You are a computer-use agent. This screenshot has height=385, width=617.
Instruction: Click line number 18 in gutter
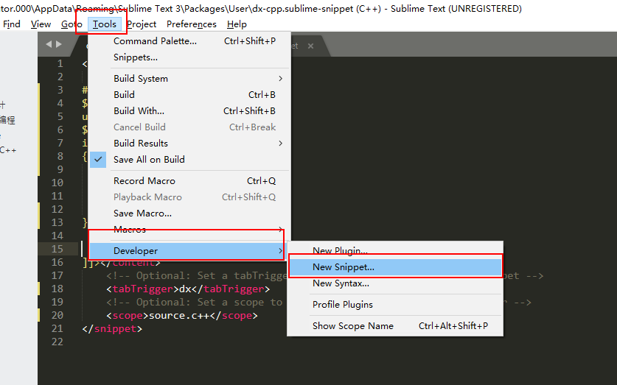pos(57,289)
